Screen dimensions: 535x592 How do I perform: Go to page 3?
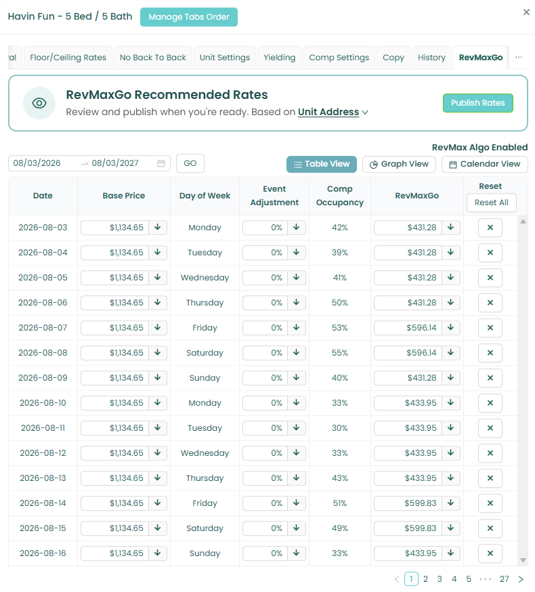coord(440,579)
